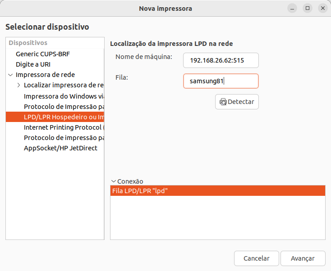Image resolution: width=331 pixels, height=271 pixels.
Task: Click the Nome de máquina input field
Action: tap(221, 60)
